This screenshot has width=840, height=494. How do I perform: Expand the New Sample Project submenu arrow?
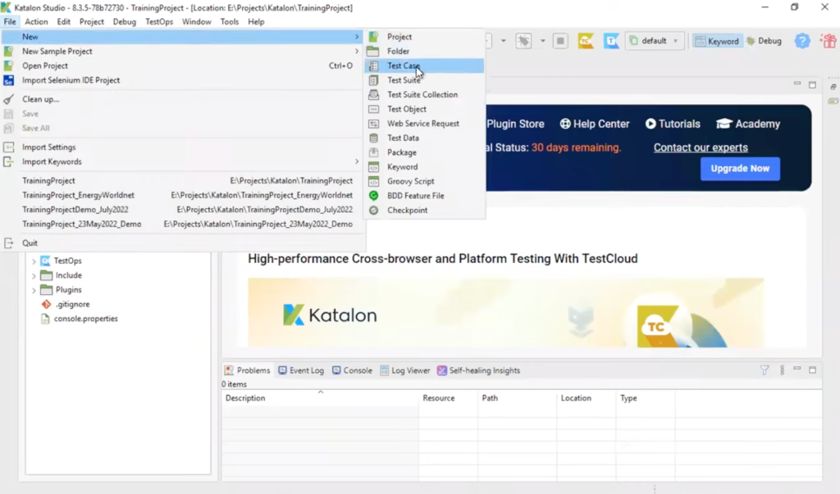(x=357, y=52)
